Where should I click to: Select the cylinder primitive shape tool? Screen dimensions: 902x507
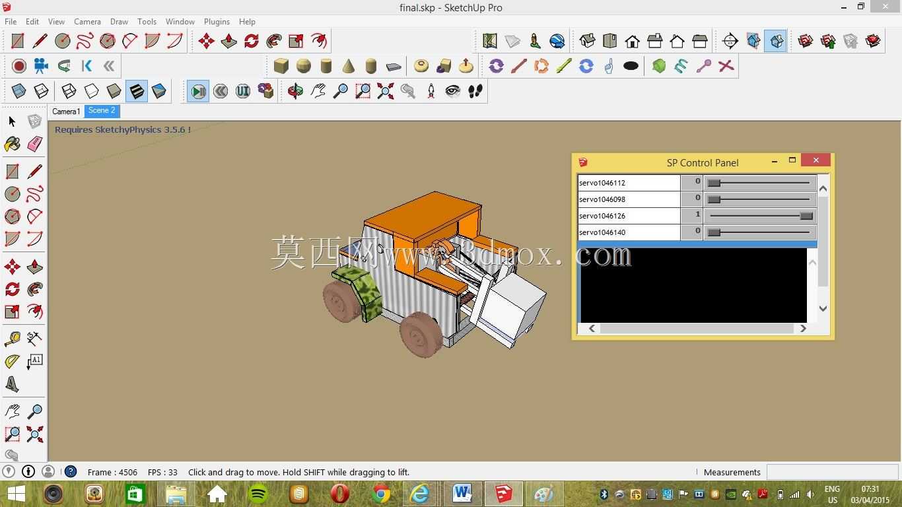coord(326,66)
